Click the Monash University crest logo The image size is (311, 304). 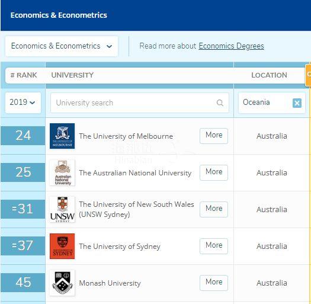point(62,283)
